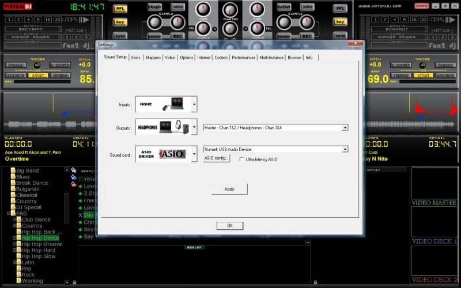Click the left deck REC button
This screenshot has height=288, width=461.
pyautogui.click(x=177, y=36)
